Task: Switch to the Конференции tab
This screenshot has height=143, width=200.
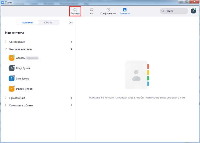Action: click(x=108, y=11)
